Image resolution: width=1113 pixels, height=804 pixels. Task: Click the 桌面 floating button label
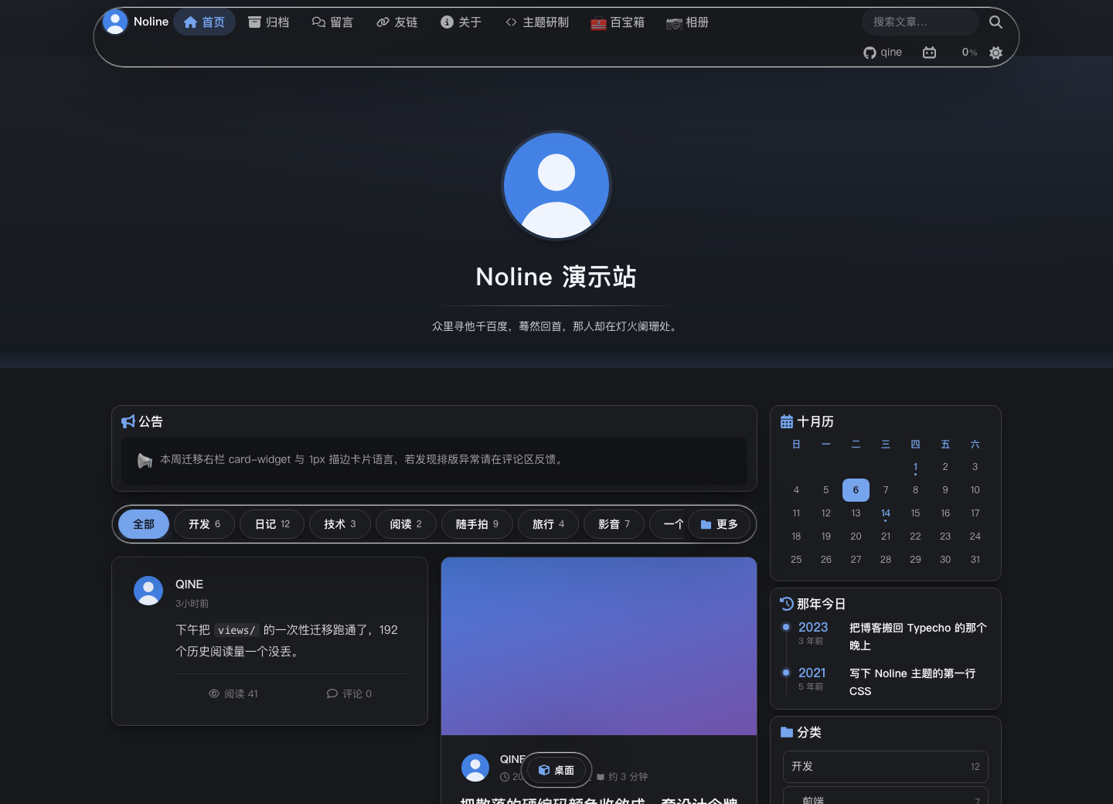[x=564, y=770]
